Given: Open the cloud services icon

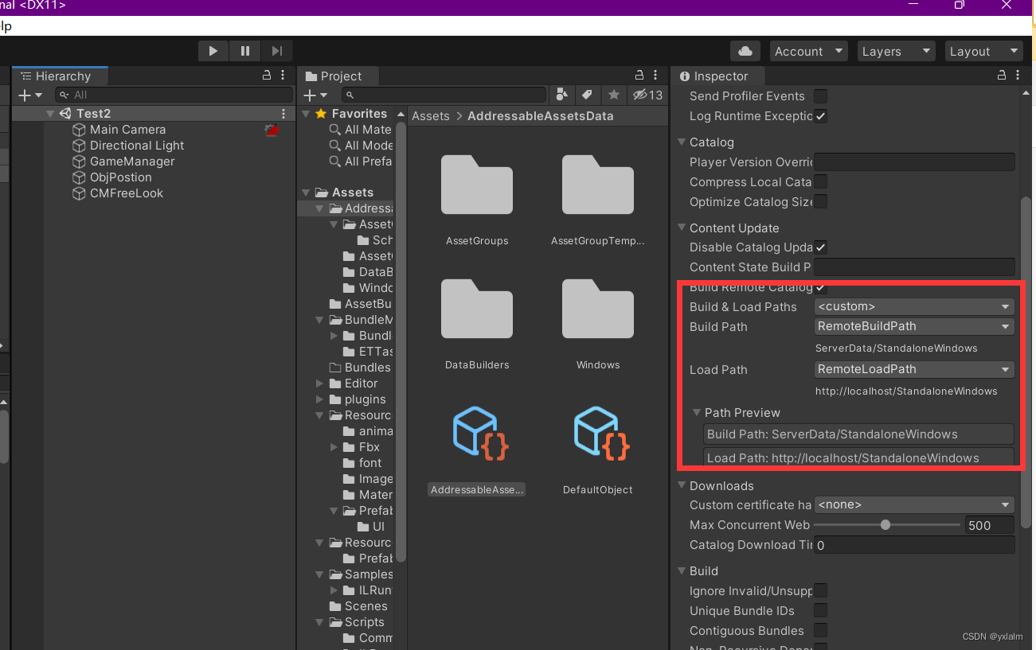Looking at the screenshot, I should pos(745,51).
